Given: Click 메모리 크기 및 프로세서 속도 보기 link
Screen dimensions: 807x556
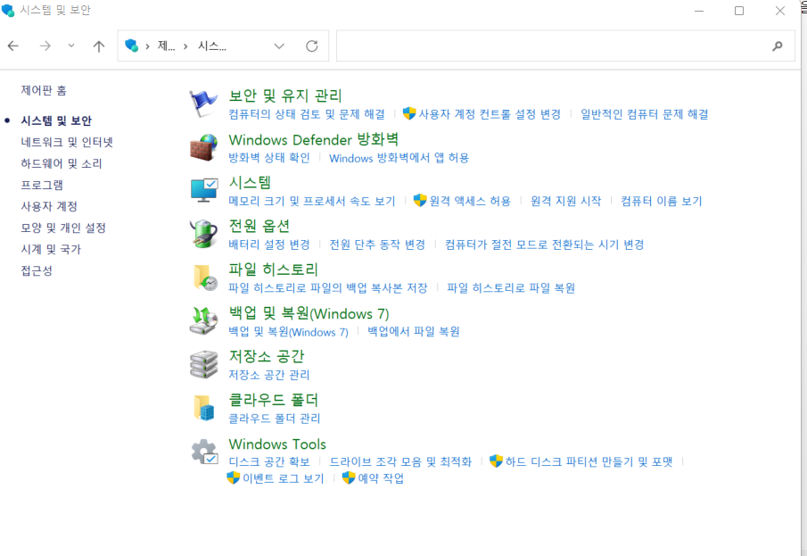Looking at the screenshot, I should tap(312, 201).
